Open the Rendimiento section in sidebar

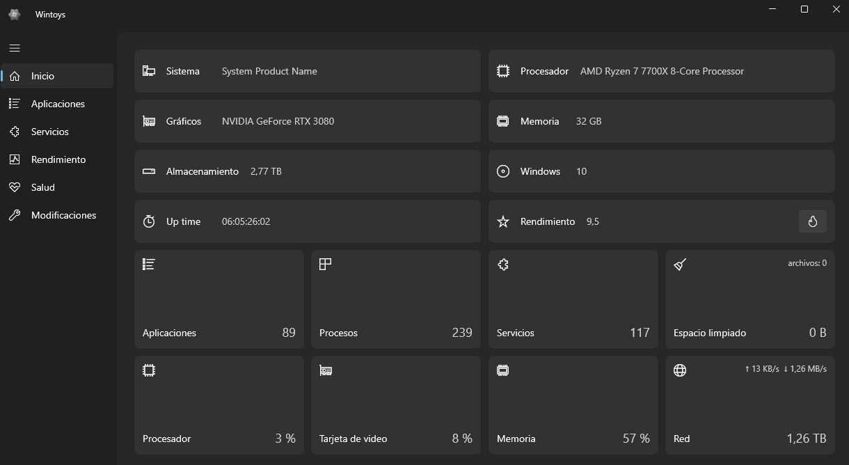point(57,159)
